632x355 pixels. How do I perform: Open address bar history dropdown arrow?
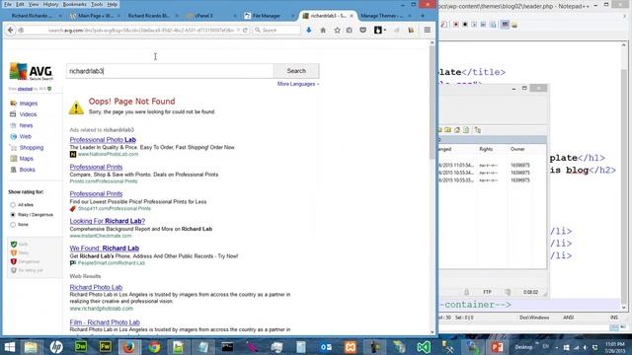tap(238, 31)
